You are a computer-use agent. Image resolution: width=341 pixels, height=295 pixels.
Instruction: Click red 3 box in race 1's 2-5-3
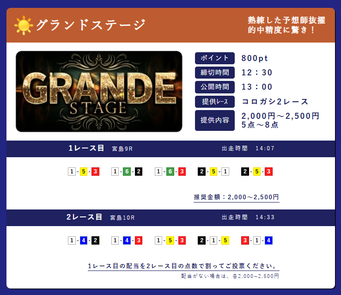tap(268, 172)
